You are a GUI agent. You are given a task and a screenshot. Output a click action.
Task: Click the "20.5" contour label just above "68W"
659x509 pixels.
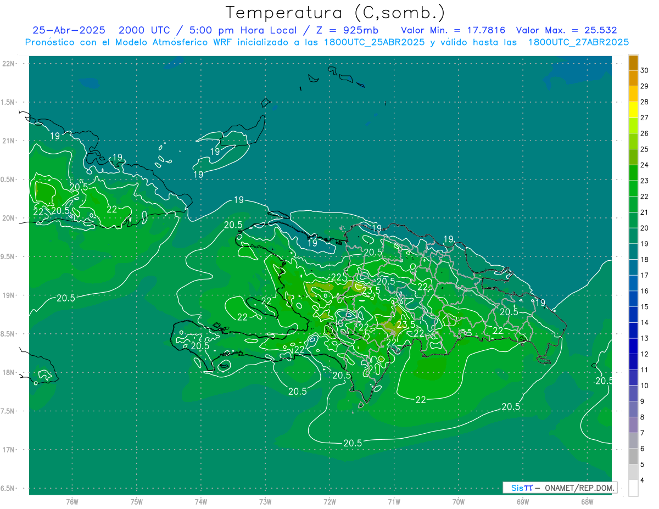click(x=604, y=381)
